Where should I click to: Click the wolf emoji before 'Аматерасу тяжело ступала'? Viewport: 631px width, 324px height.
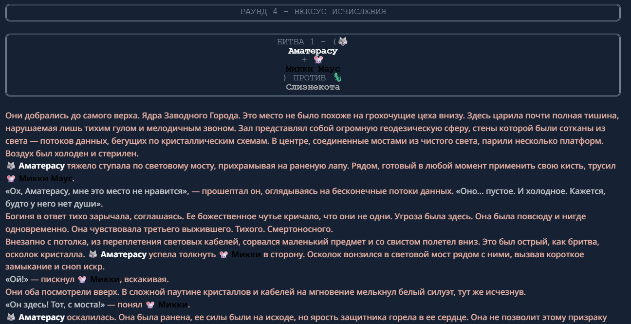click(x=11, y=166)
